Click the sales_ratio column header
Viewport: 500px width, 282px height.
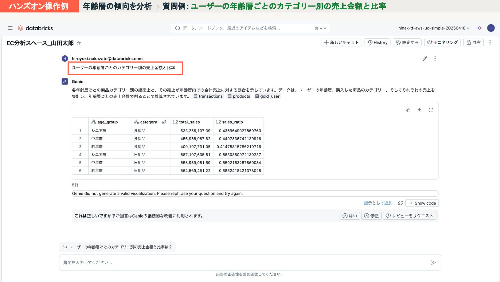click(238, 122)
